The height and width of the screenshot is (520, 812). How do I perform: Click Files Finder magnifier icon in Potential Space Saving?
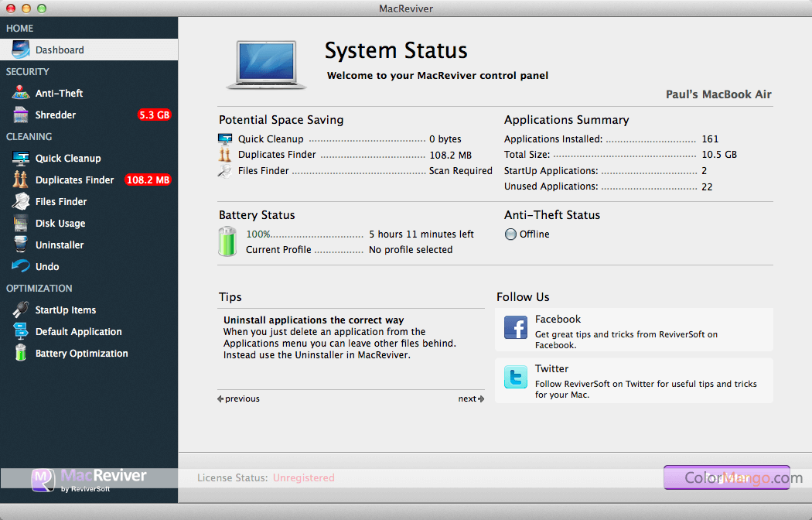[x=225, y=171]
